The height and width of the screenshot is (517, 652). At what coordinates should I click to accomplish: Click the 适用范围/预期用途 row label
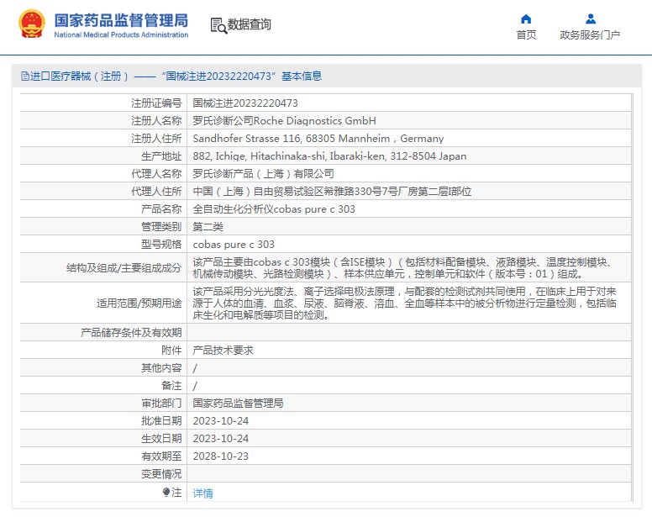139,303
